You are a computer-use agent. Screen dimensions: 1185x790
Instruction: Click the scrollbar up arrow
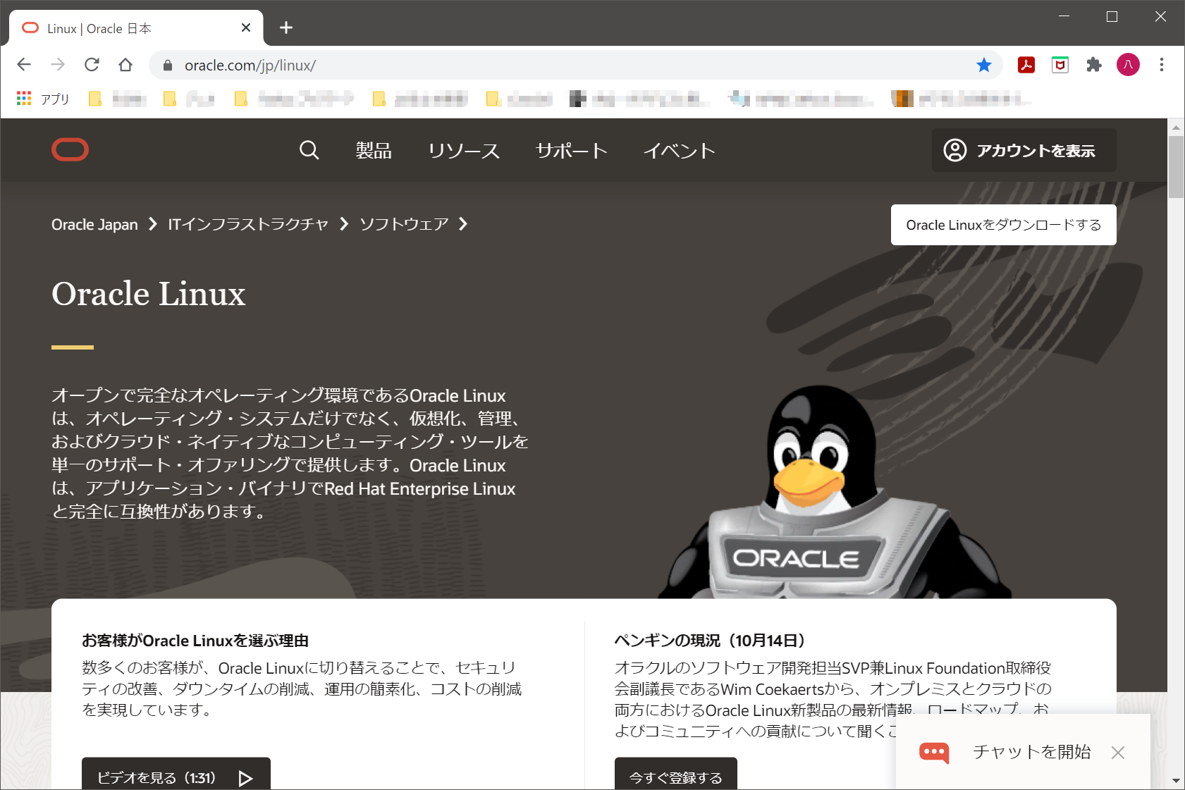(1176, 128)
